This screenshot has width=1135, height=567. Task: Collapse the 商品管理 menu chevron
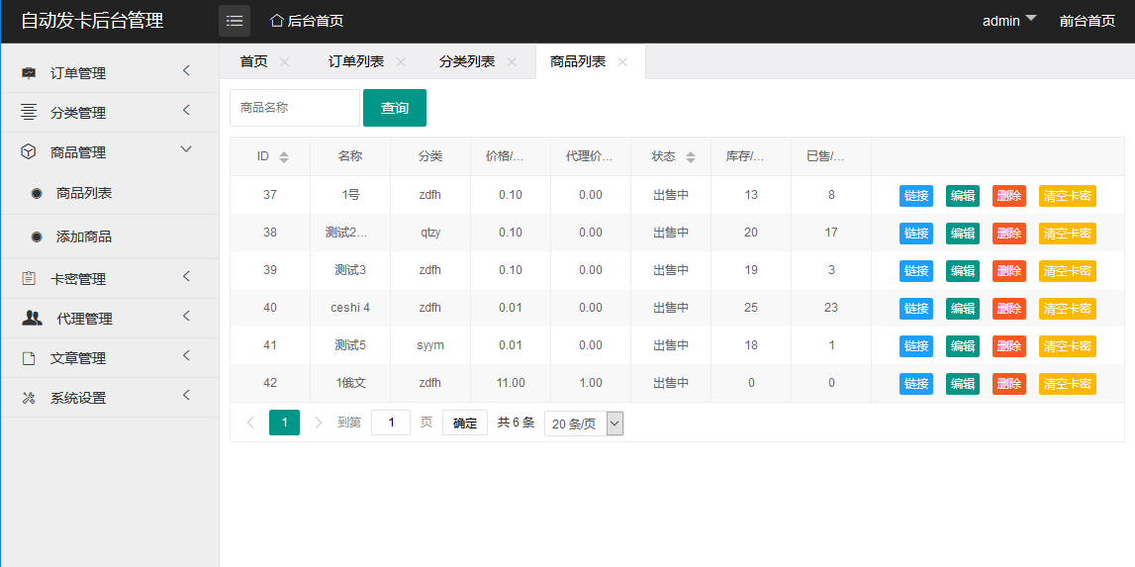pos(186,149)
